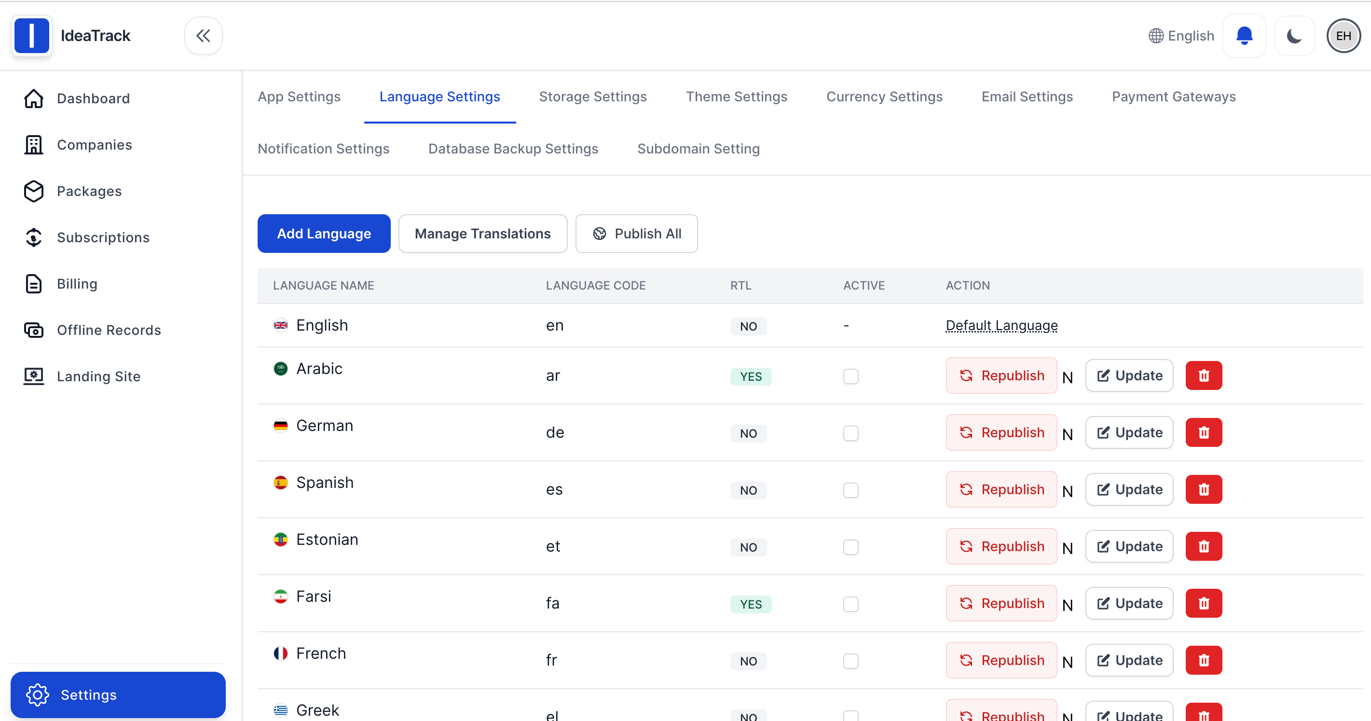Republish the French language
Screen dimensions: 1371x721
tap(1001, 660)
